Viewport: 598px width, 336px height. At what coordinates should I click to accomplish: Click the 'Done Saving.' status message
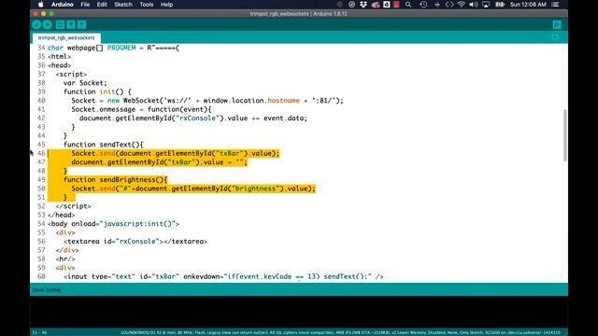tap(47, 290)
